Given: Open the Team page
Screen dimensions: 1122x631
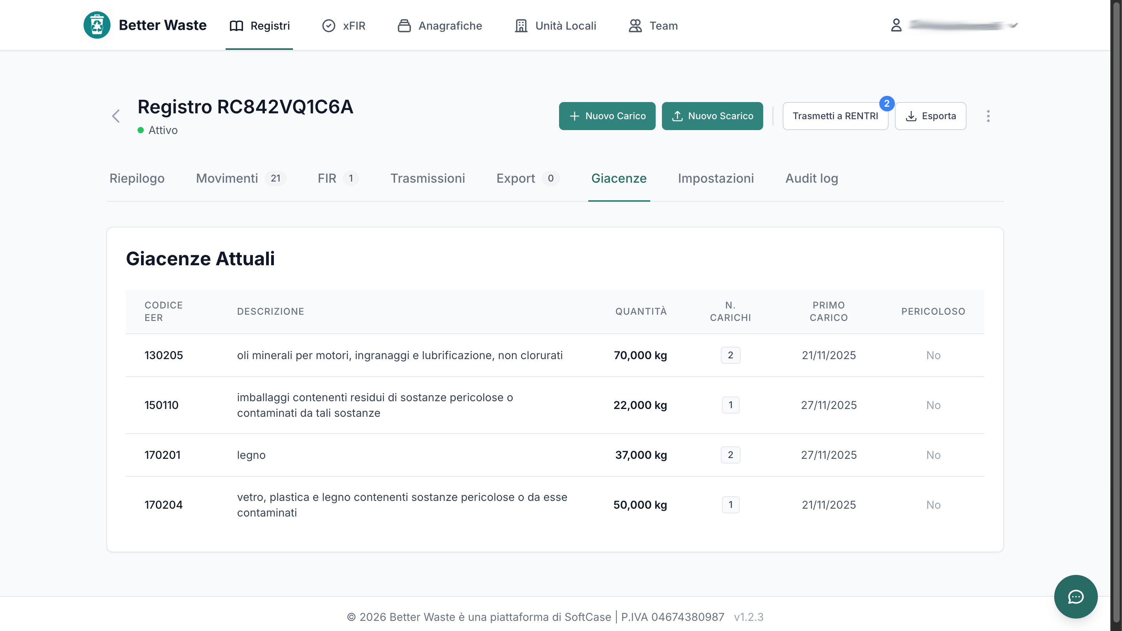Looking at the screenshot, I should tap(653, 26).
